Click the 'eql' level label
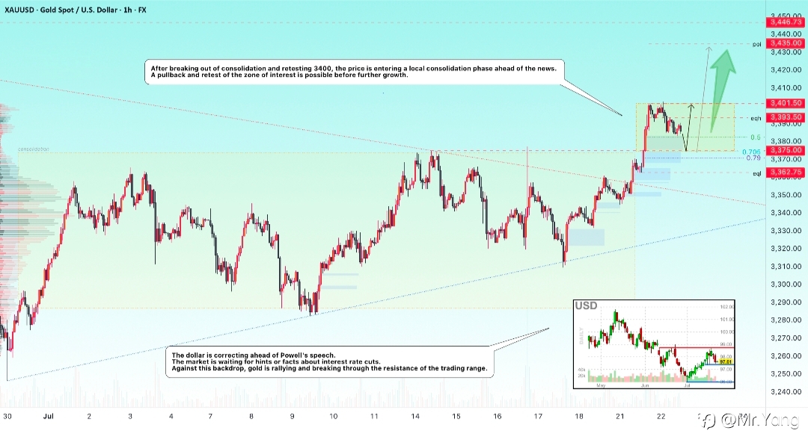The width and height of the screenshot is (808, 448). 756,173
